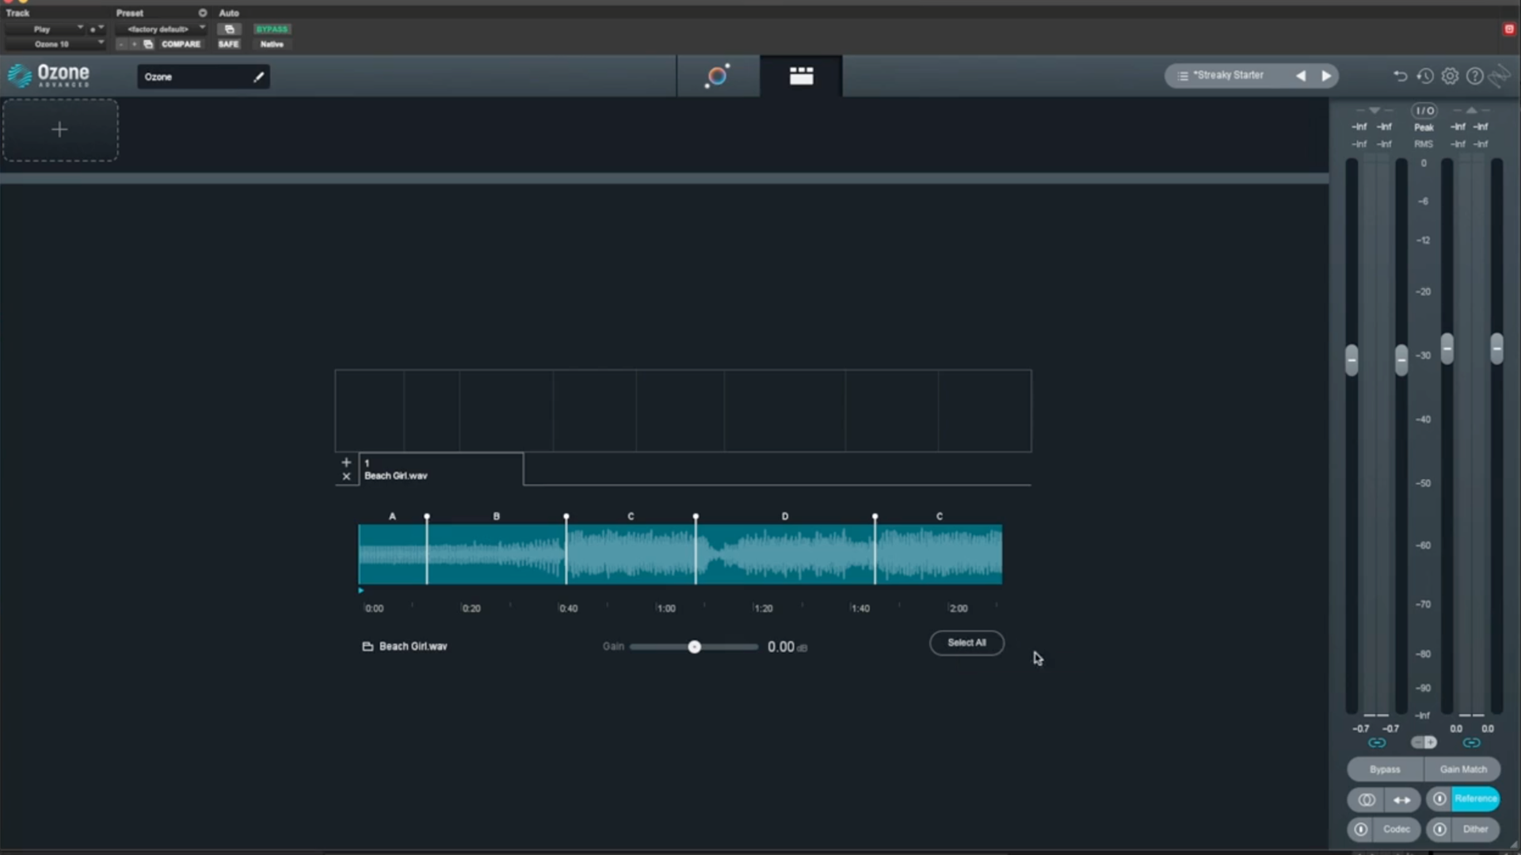The height and width of the screenshot is (855, 1521).
Task: Click the Select All button
Action: click(x=966, y=643)
